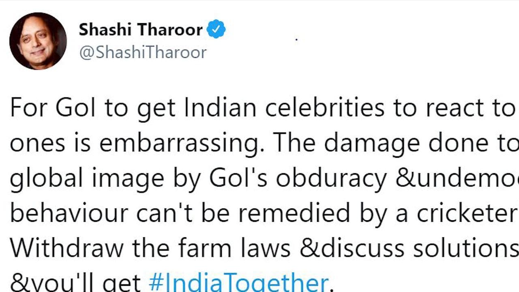Click the tweet line starting "For GoI"
The image size is (519, 292).
259,109
